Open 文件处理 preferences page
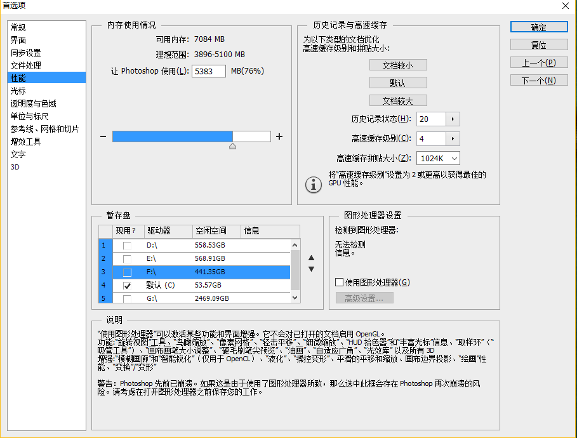577x438 pixels. [x=46, y=65]
